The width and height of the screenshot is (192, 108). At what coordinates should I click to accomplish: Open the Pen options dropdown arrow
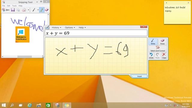38,10
